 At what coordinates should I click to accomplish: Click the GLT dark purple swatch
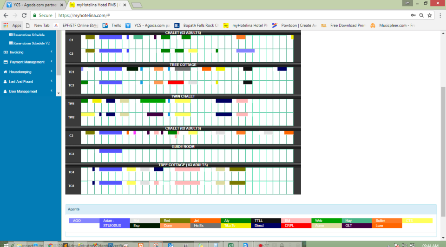click(x=357, y=226)
